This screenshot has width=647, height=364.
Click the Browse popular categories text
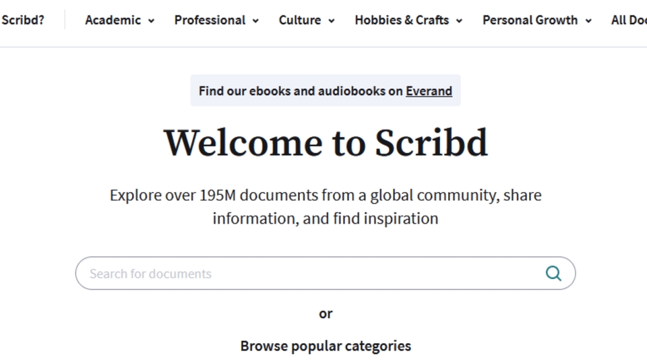(326, 346)
